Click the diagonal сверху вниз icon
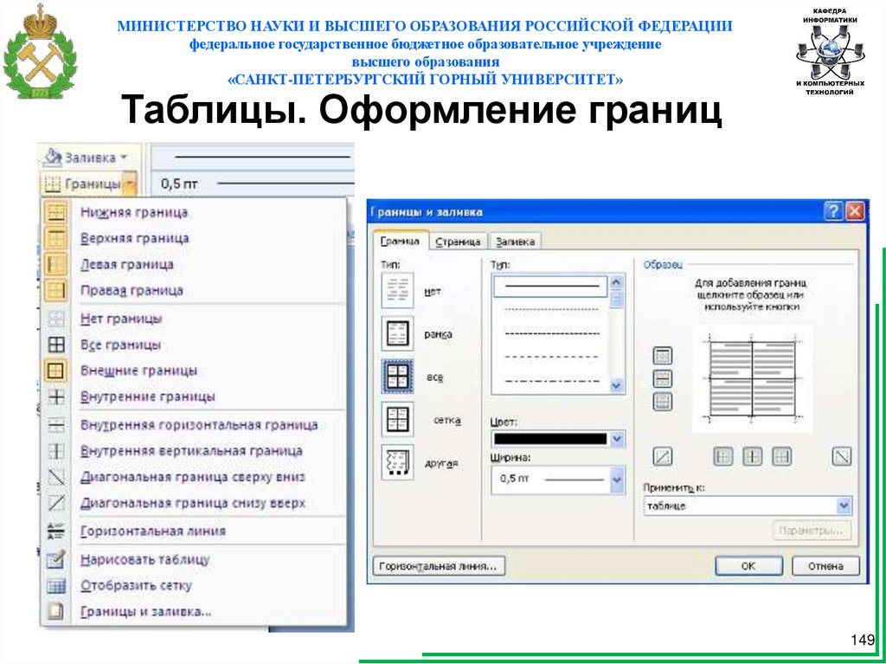The height and width of the screenshot is (664, 886). click(56, 477)
